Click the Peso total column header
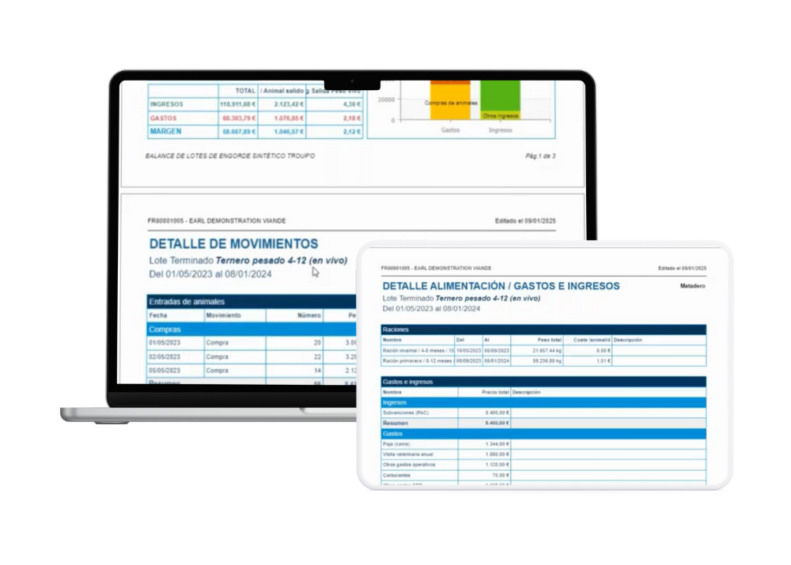Image resolution: width=791 pixels, height=565 pixels. coord(549,340)
